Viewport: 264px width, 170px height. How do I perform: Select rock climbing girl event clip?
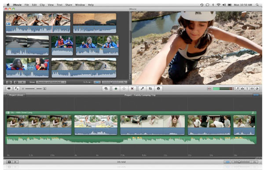(38, 23)
